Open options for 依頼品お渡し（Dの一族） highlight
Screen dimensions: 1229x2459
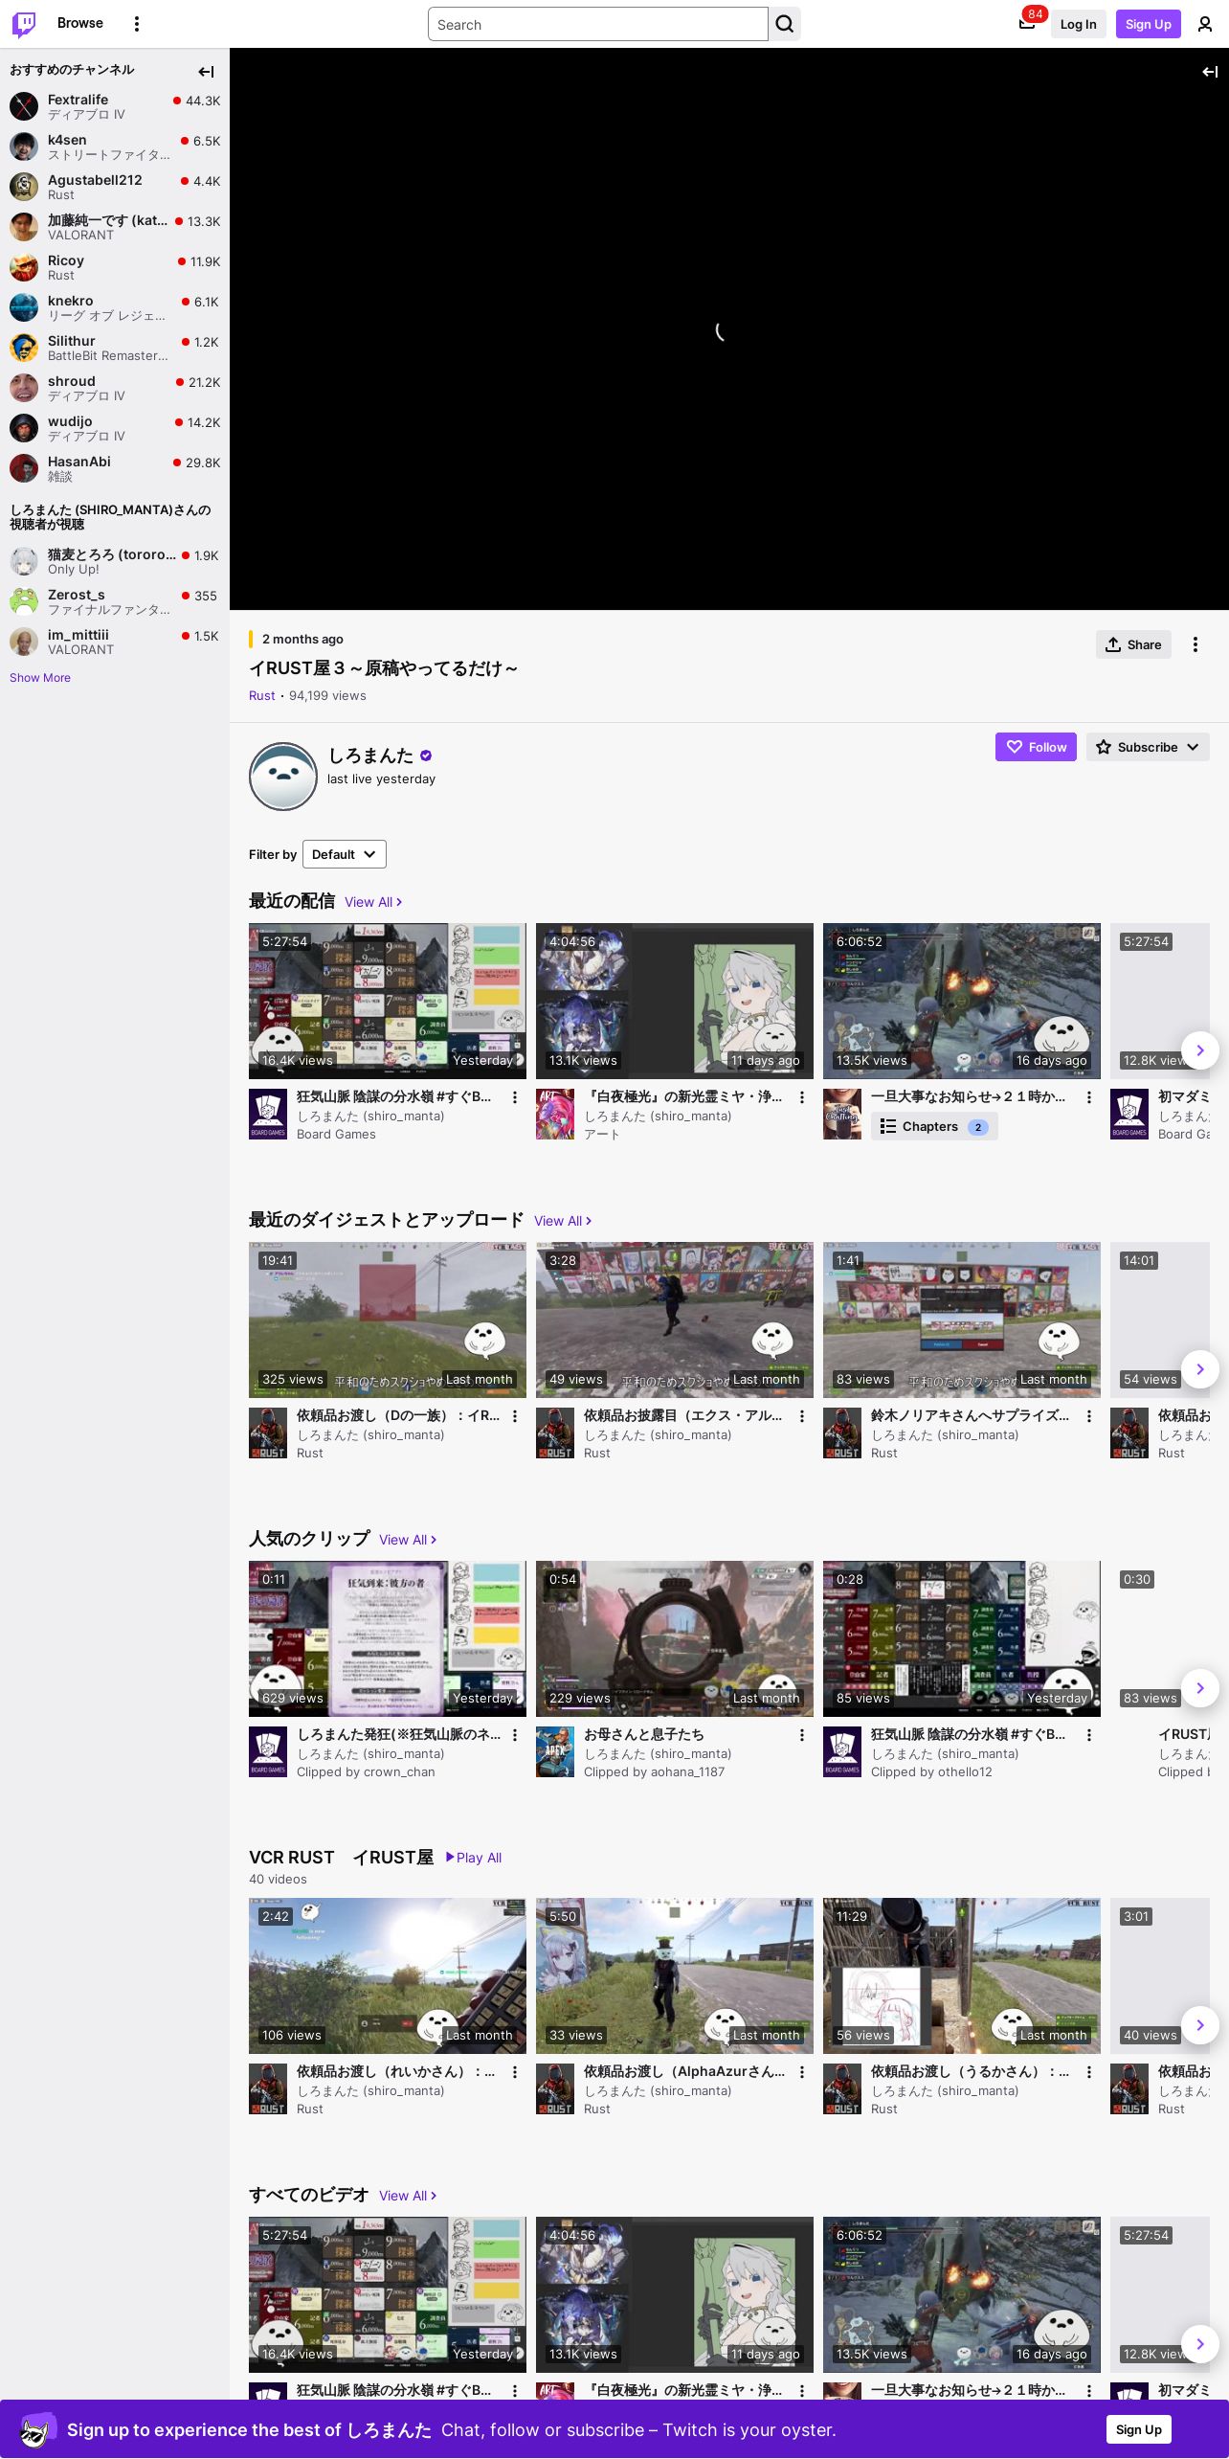(515, 1416)
